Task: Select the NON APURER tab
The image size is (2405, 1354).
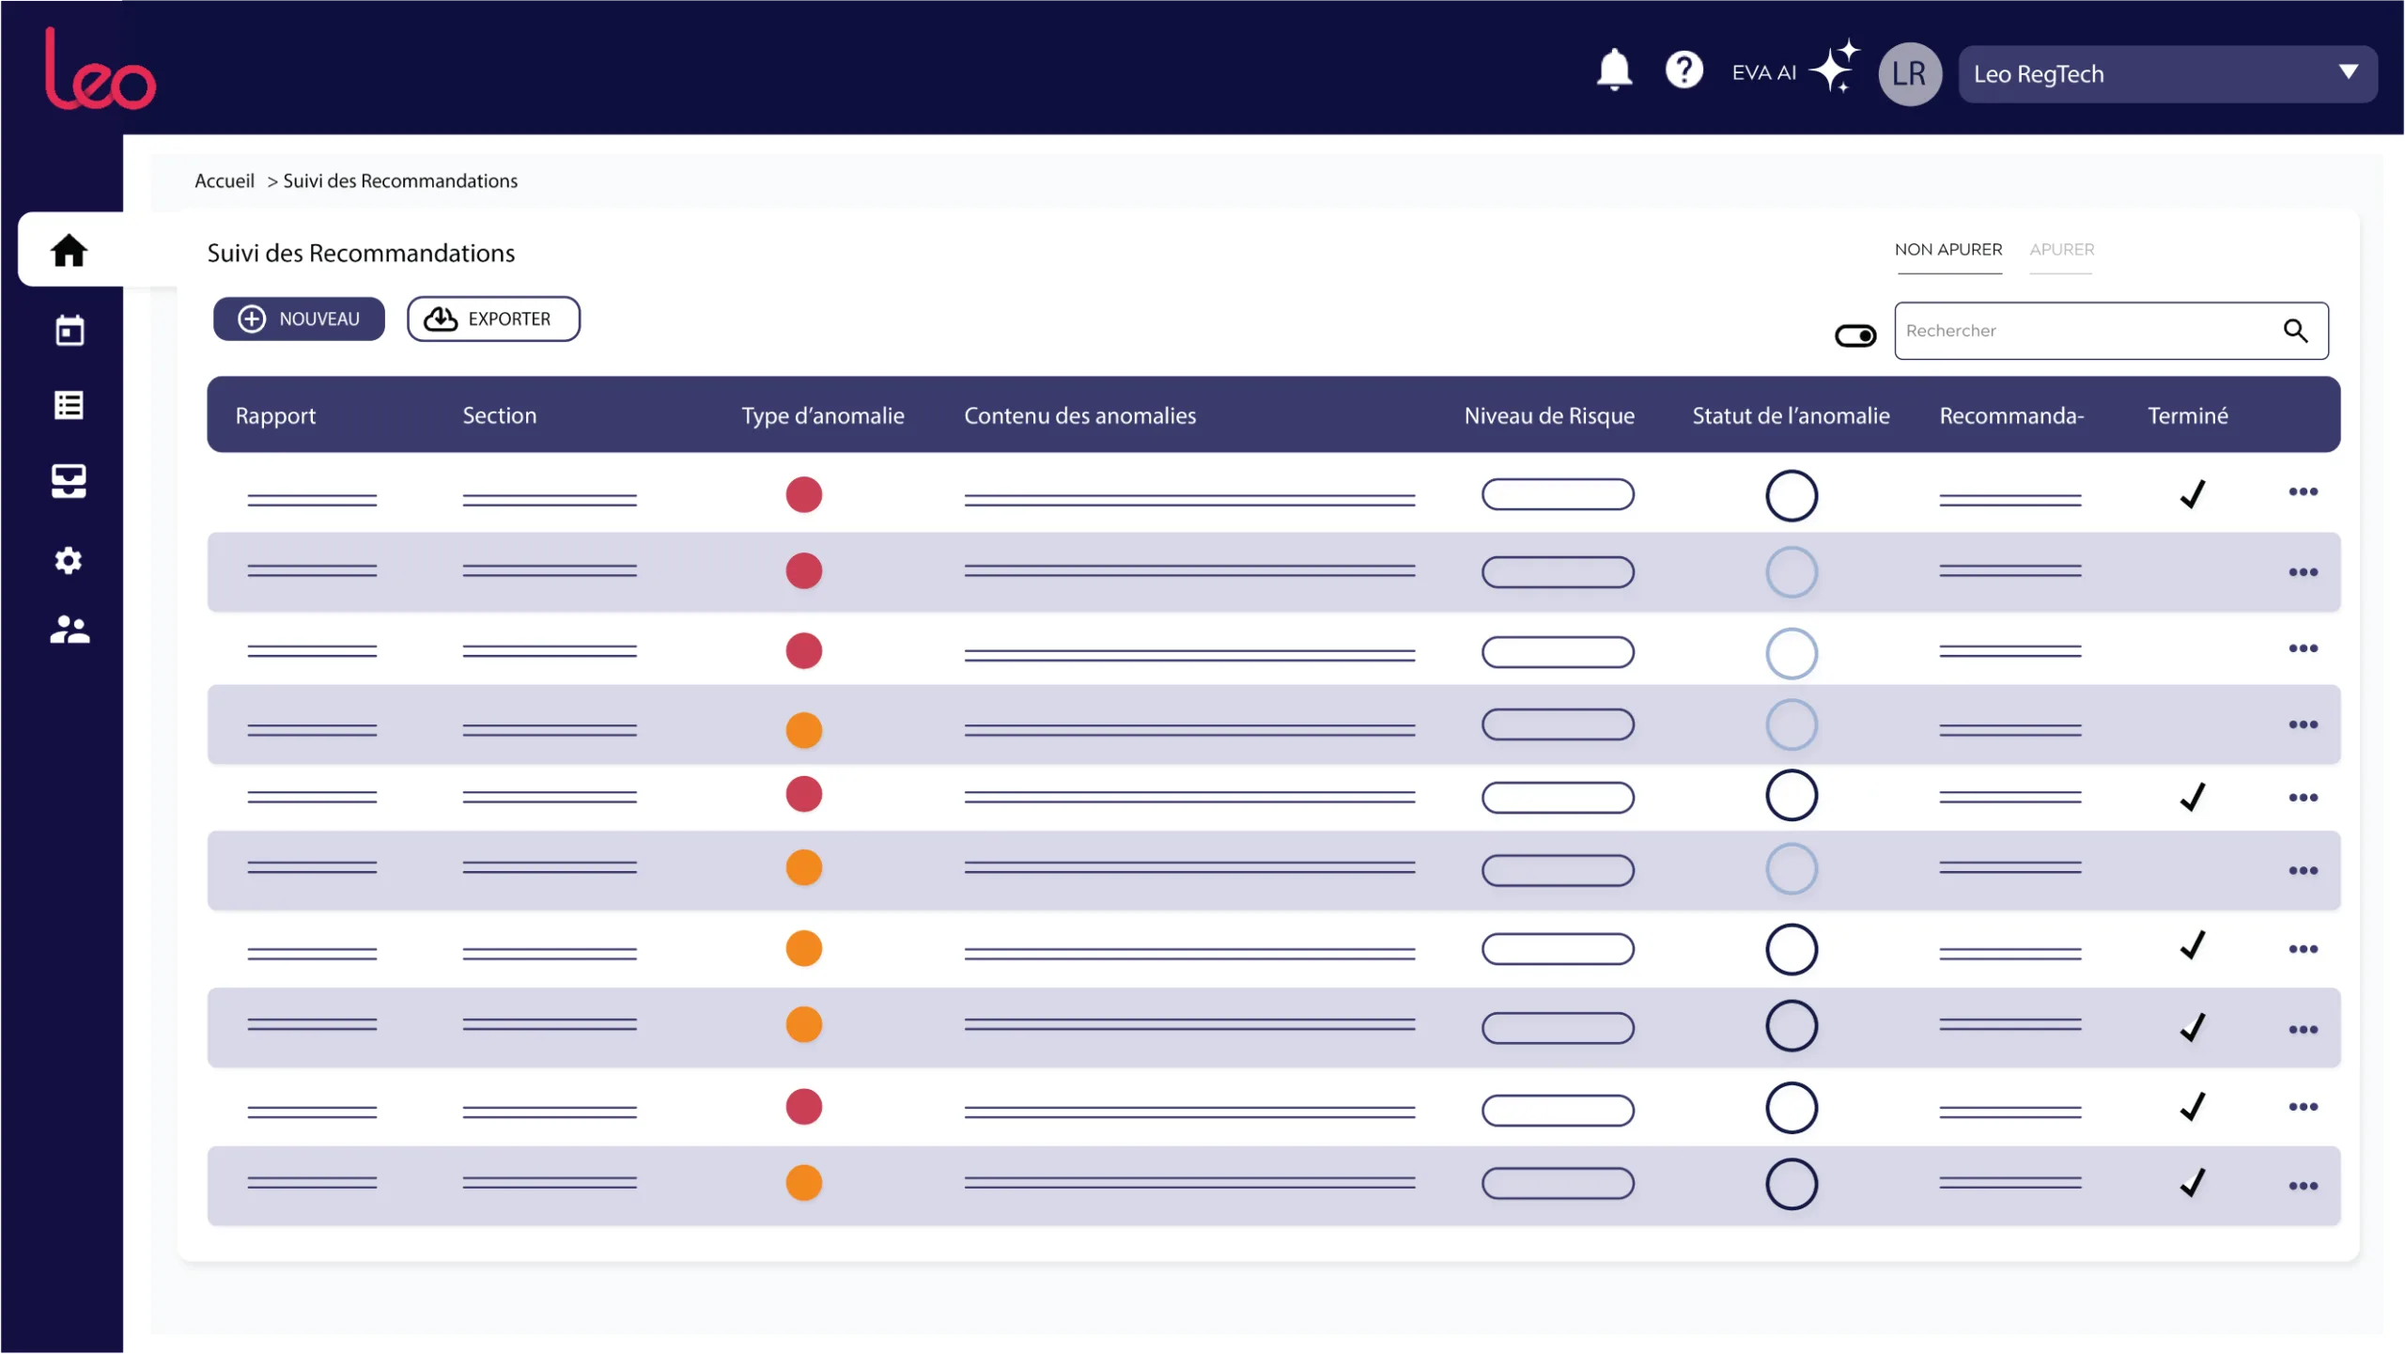Action: [x=1948, y=250]
